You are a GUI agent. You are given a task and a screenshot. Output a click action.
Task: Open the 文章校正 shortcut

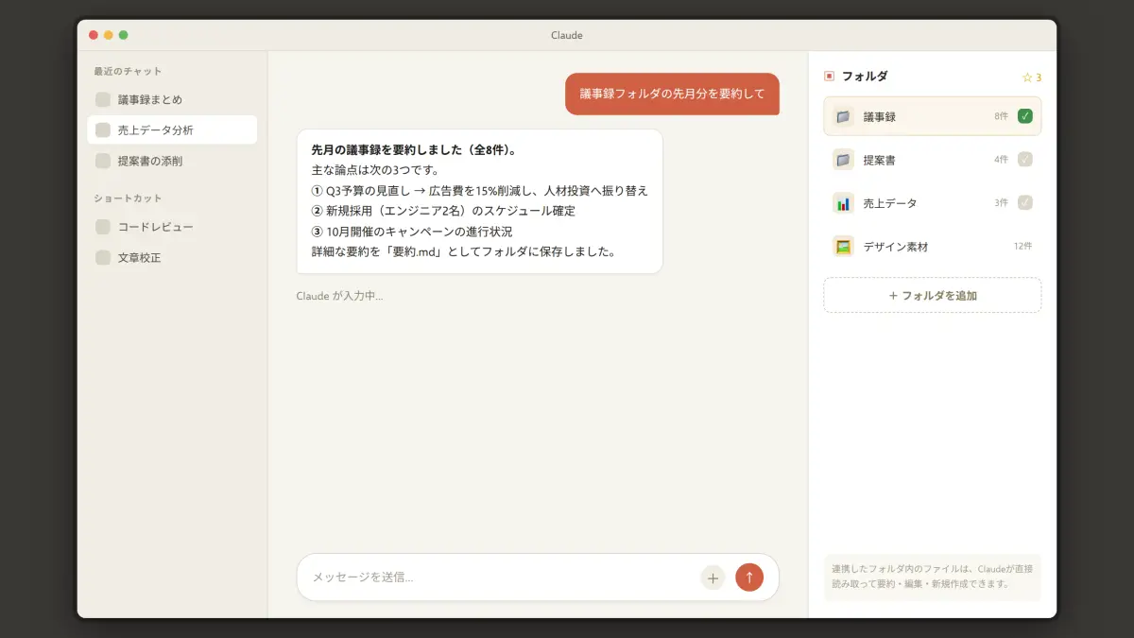point(172,257)
